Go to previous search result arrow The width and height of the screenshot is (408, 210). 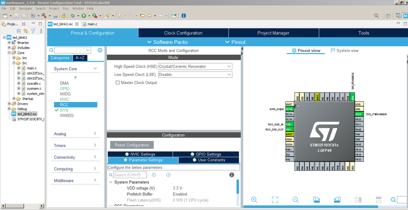154,175
